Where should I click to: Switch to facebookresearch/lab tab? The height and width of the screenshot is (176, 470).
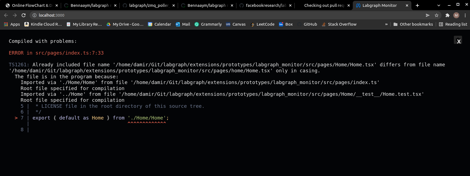click(265, 5)
